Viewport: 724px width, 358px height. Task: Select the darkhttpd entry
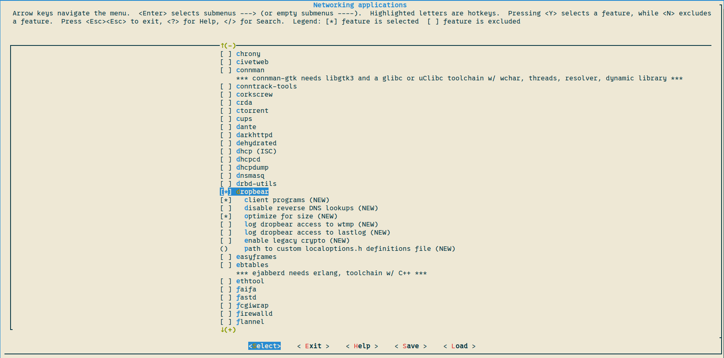[246, 135]
